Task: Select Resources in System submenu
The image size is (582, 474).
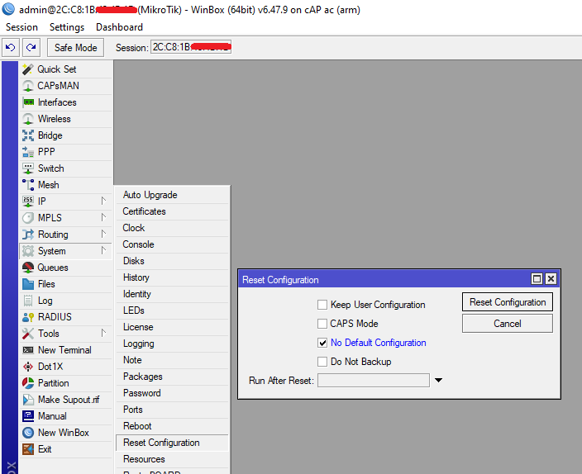Action: click(172, 459)
